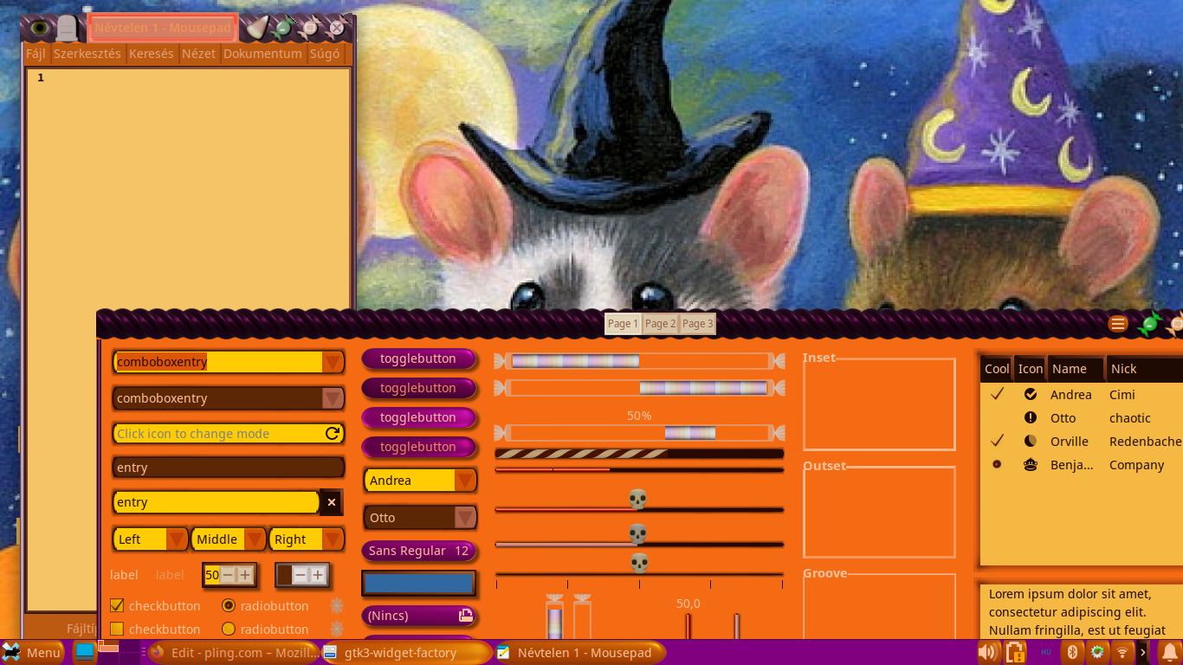Click the first skull slider handle
Screen dimensions: 1183x665
point(638,500)
